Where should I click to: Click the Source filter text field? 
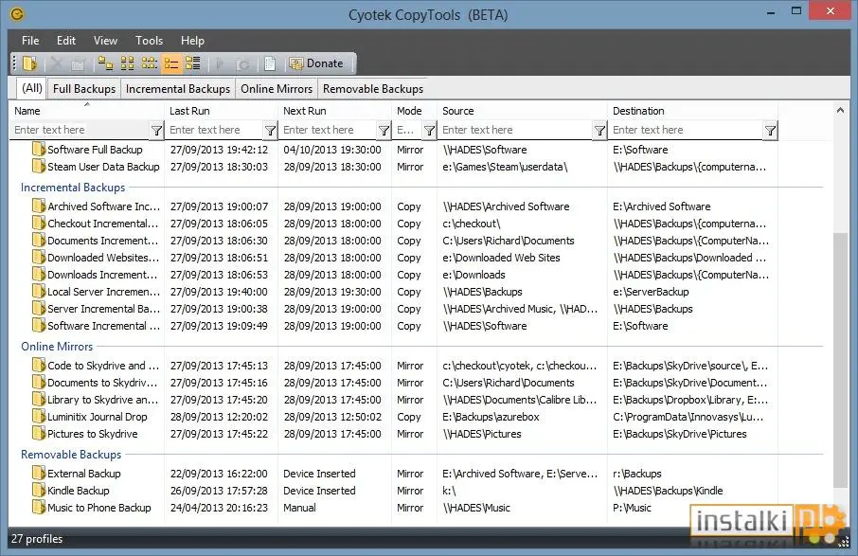[x=517, y=130]
